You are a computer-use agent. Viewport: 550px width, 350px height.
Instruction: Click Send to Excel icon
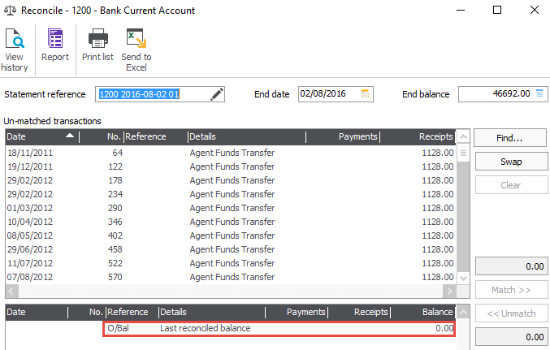pyautogui.click(x=136, y=38)
